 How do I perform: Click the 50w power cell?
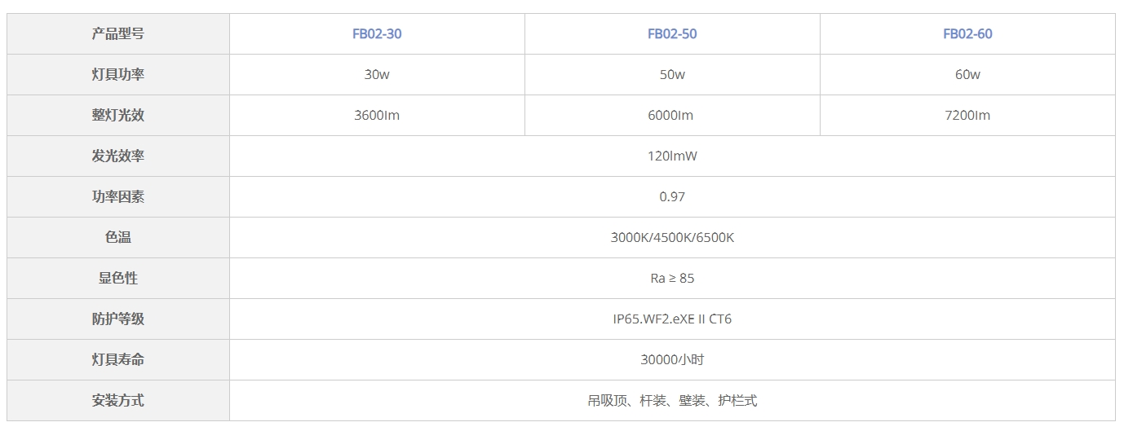(672, 75)
